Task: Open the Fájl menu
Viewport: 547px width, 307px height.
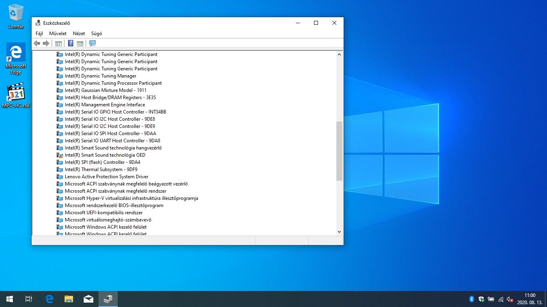Action: 39,34
